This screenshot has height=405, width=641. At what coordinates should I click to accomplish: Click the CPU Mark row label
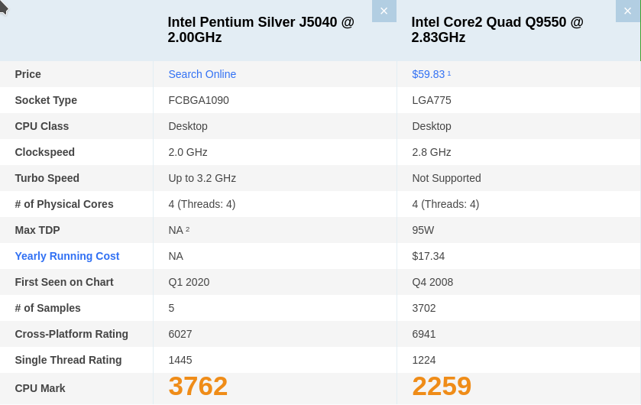point(40,388)
